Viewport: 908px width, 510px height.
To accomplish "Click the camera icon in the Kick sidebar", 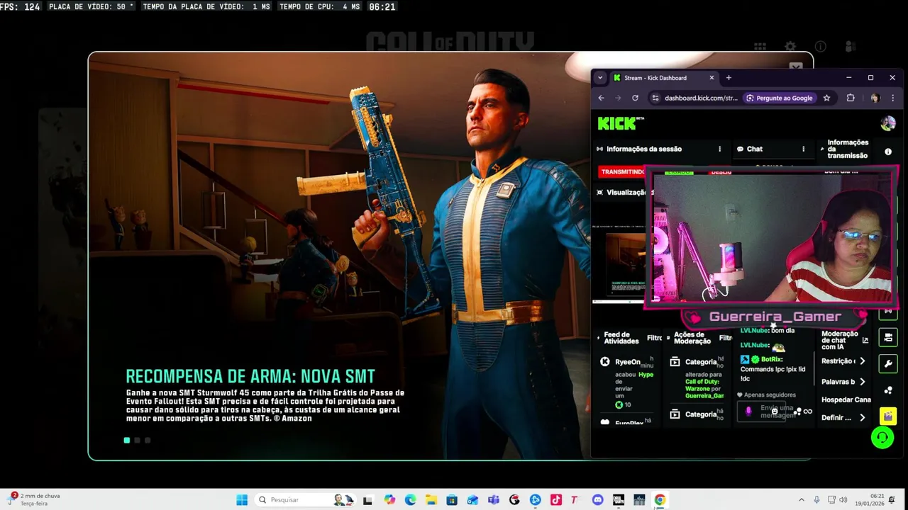I will (x=888, y=337).
